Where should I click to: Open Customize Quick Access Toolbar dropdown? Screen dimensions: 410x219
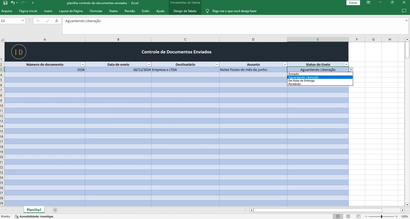point(33,3)
